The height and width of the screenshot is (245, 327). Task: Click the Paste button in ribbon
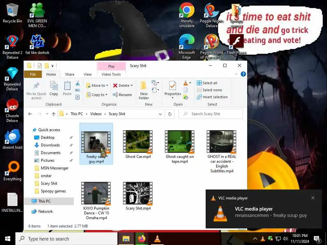[67, 89]
